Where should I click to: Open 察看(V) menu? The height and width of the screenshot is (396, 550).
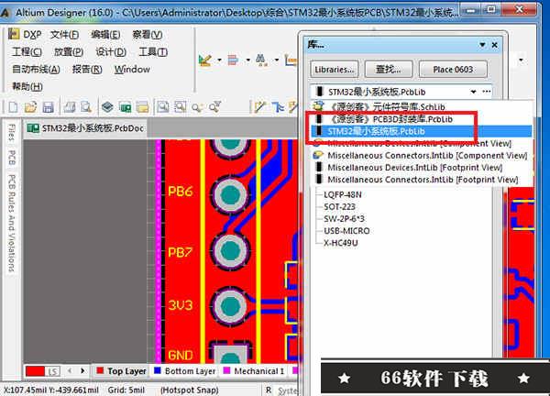pyautogui.click(x=148, y=34)
